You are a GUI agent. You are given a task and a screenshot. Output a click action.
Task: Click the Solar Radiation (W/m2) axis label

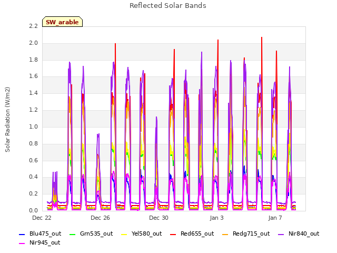7,120
